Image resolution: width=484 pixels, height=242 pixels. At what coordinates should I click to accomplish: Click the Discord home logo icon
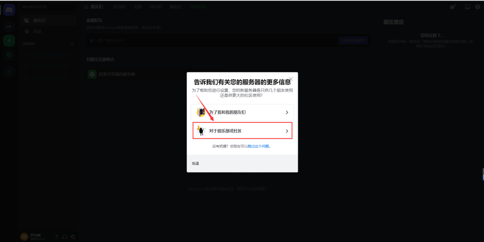9,9
